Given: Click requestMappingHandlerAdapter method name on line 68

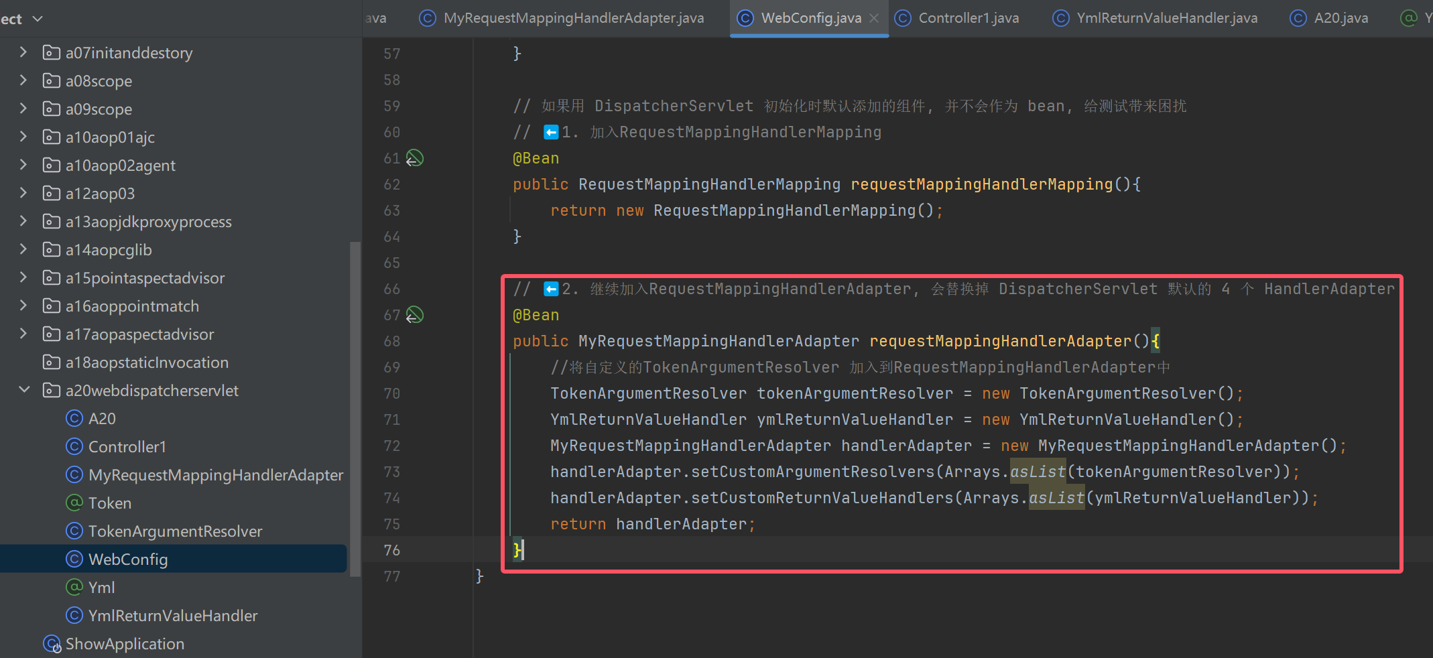Looking at the screenshot, I should coord(1000,341).
